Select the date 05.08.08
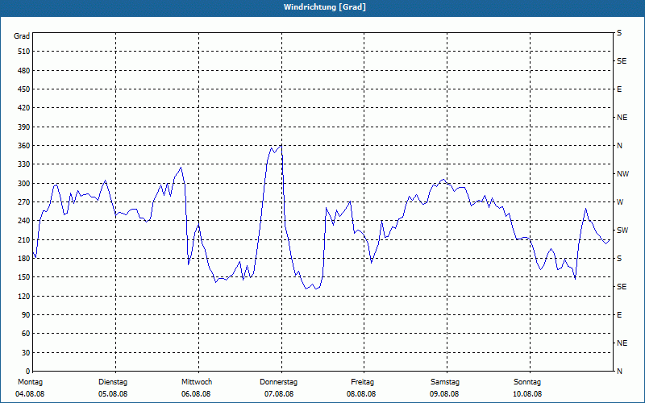 pyautogui.click(x=113, y=394)
